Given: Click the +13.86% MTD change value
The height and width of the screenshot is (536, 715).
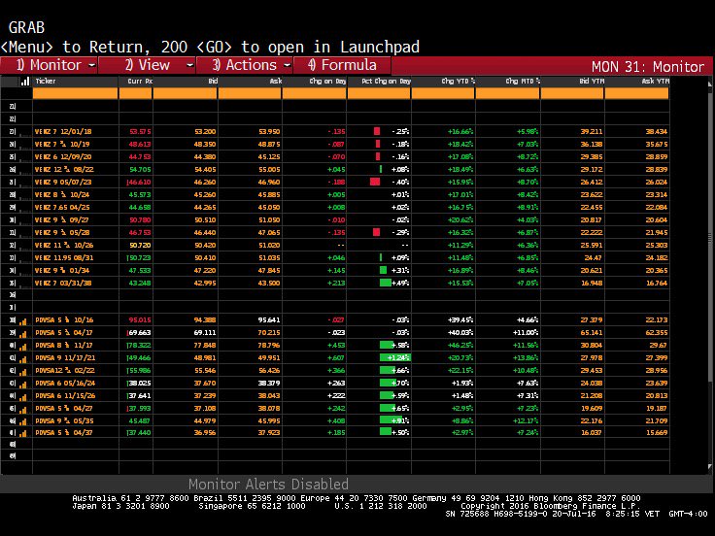Looking at the screenshot, I should tap(526, 358).
